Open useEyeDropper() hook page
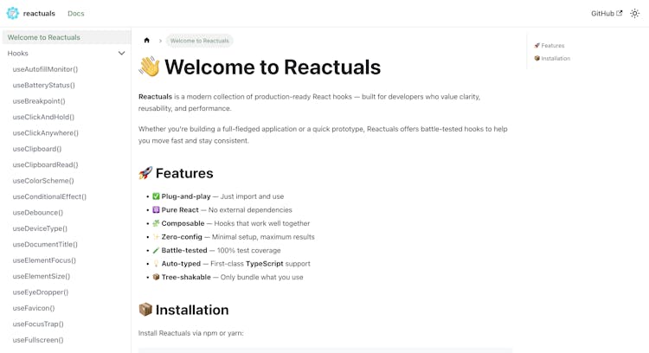Screen dimensions: 649x353 click(x=41, y=292)
